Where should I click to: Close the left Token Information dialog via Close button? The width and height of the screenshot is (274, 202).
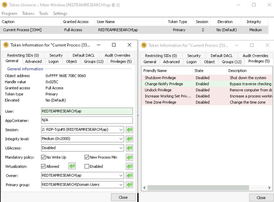pos(123,197)
